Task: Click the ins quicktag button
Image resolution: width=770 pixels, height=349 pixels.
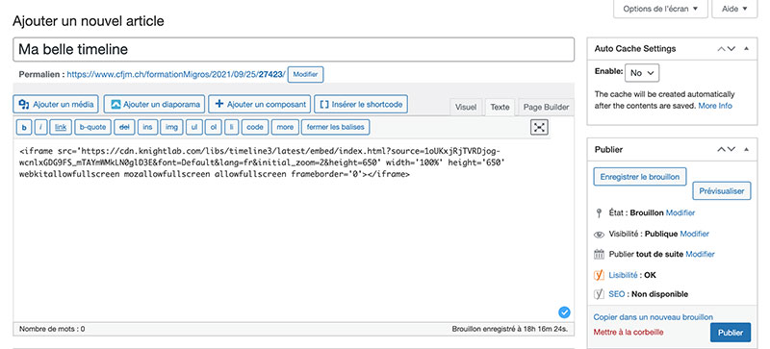Action: click(x=147, y=127)
